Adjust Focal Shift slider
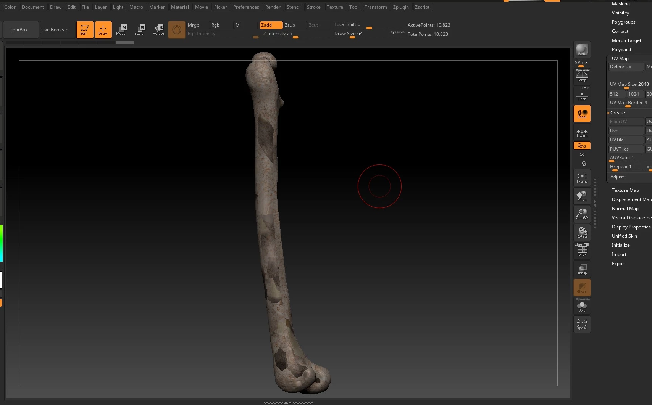Viewport: 652px width, 405px height. coord(369,25)
